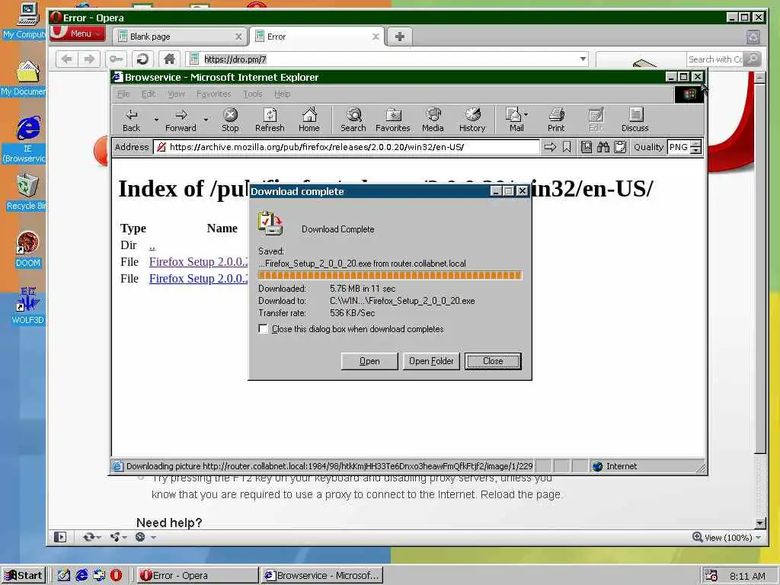
Task: Click Close in the Download complete dialog
Action: [493, 361]
